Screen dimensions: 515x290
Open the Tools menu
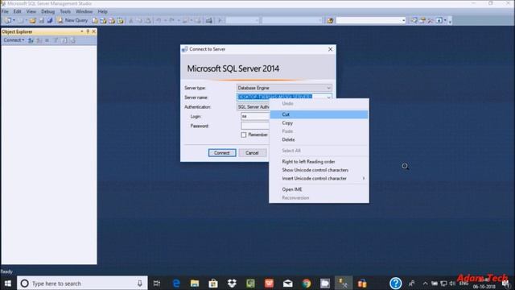[65, 11]
